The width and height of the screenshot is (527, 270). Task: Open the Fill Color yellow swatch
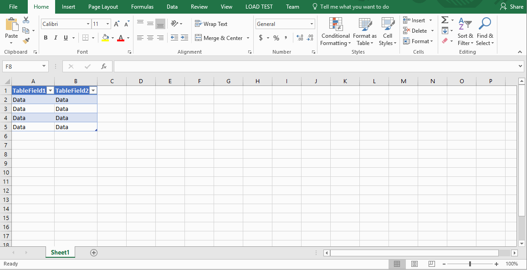click(x=105, y=38)
